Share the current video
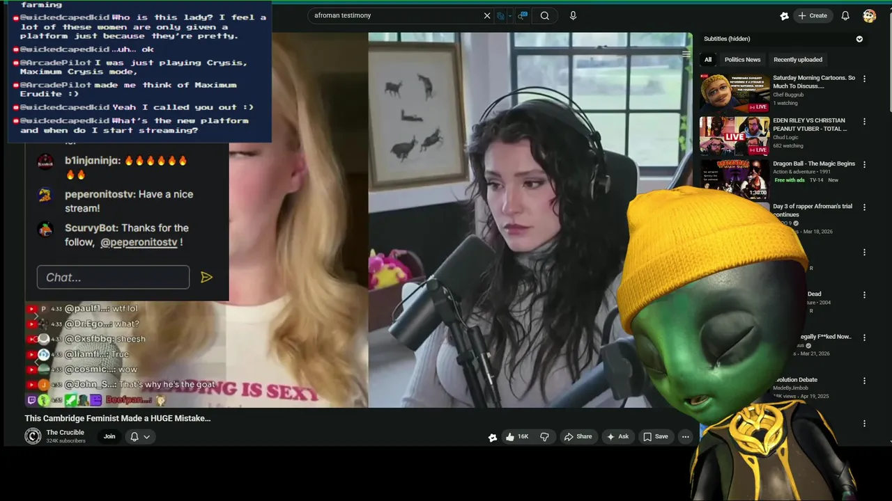The image size is (892, 501). [578, 436]
